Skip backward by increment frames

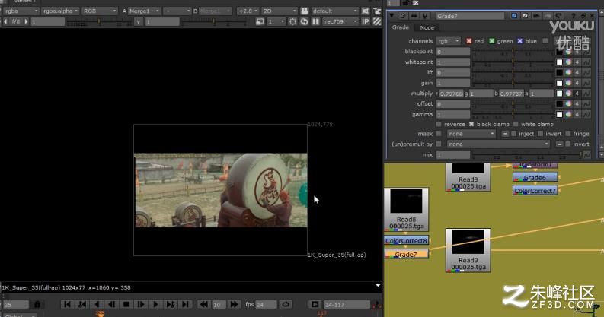203,304
